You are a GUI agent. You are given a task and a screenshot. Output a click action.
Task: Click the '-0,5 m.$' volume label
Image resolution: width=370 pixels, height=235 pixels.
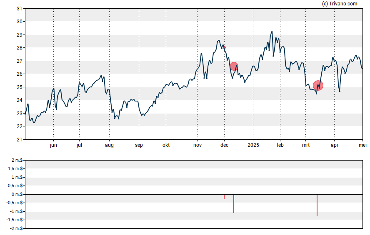15,203
